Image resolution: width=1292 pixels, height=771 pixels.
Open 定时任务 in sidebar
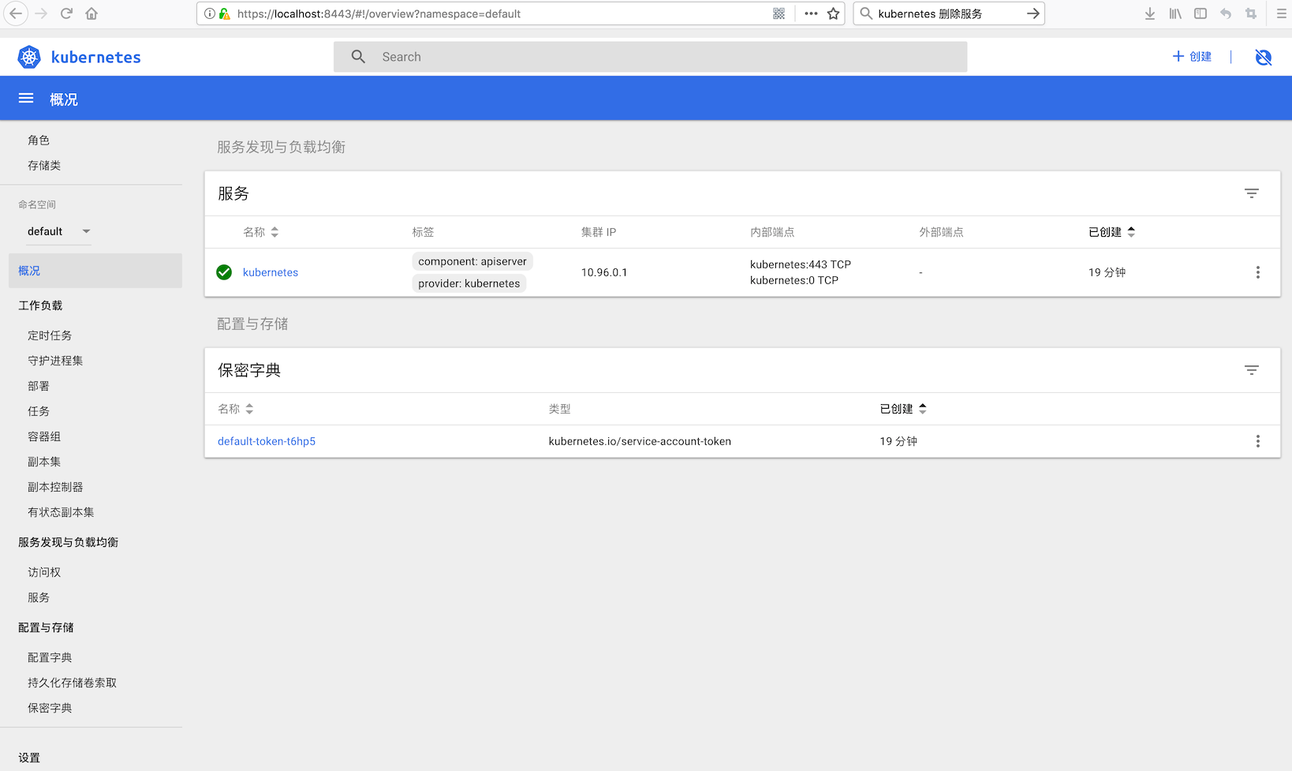(x=50, y=335)
